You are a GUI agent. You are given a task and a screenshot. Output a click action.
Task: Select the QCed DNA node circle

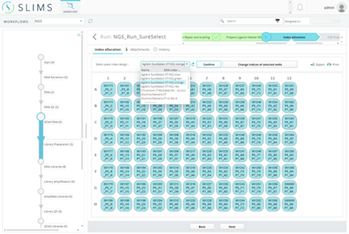coord(41,116)
